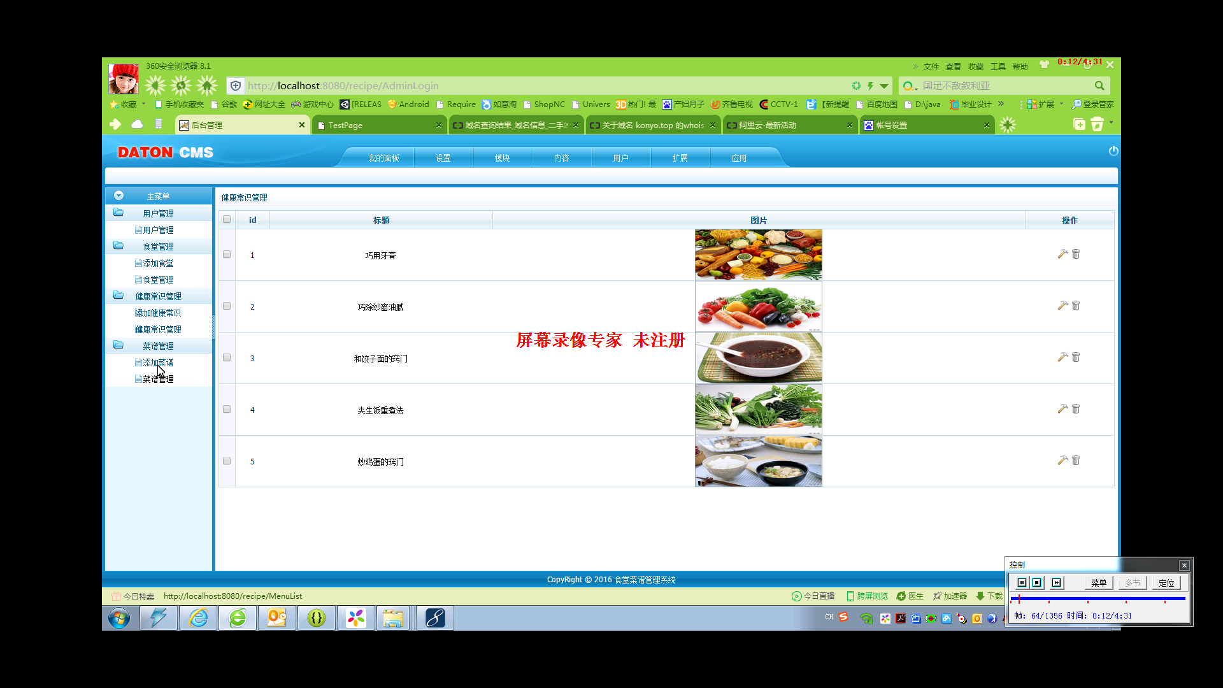The width and height of the screenshot is (1223, 688).
Task: Collapse the 食堂管理 folder group
Action: [118, 245]
